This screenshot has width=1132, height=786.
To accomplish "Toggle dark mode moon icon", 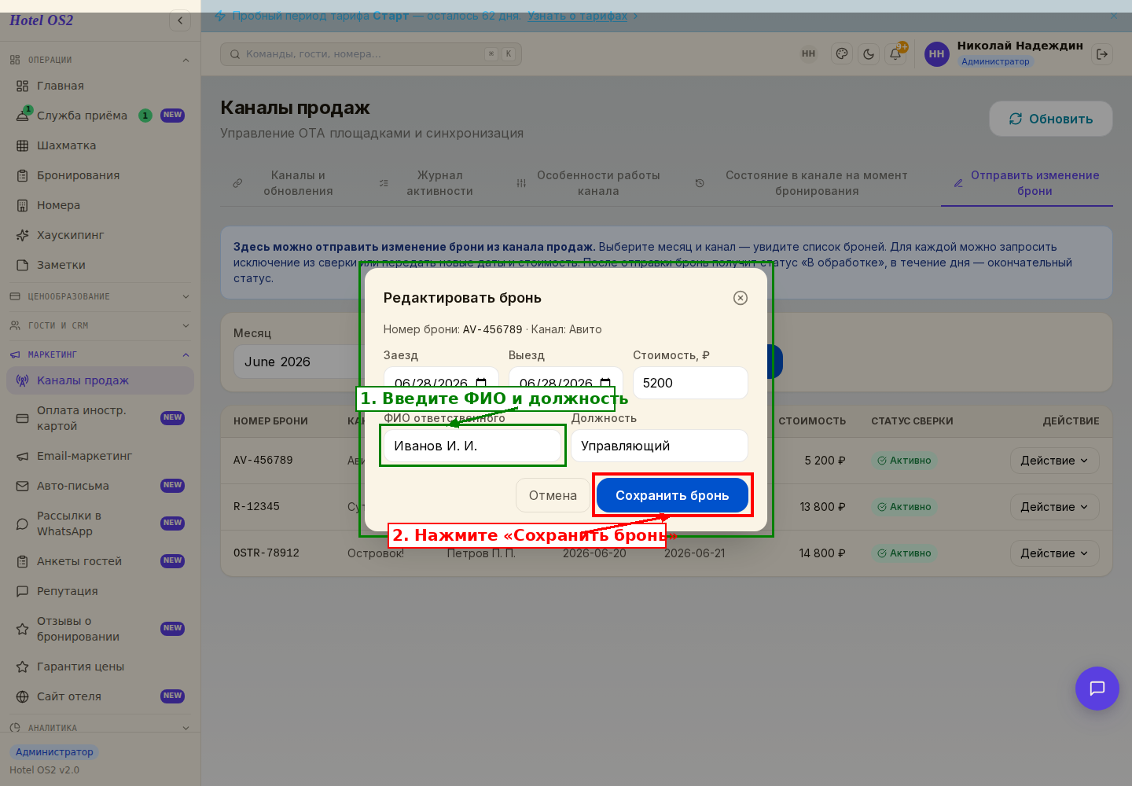I will (869, 54).
